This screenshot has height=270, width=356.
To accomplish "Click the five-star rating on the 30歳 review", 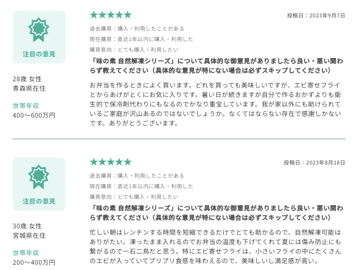I will coord(111,162).
